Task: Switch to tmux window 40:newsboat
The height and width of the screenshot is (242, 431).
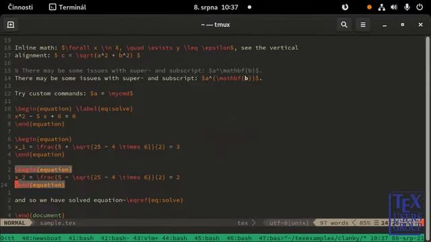Action: coord(42,238)
